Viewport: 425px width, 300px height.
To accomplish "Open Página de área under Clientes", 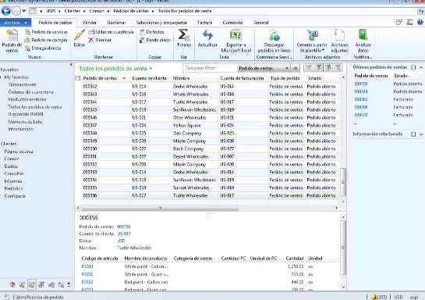I will [19, 152].
